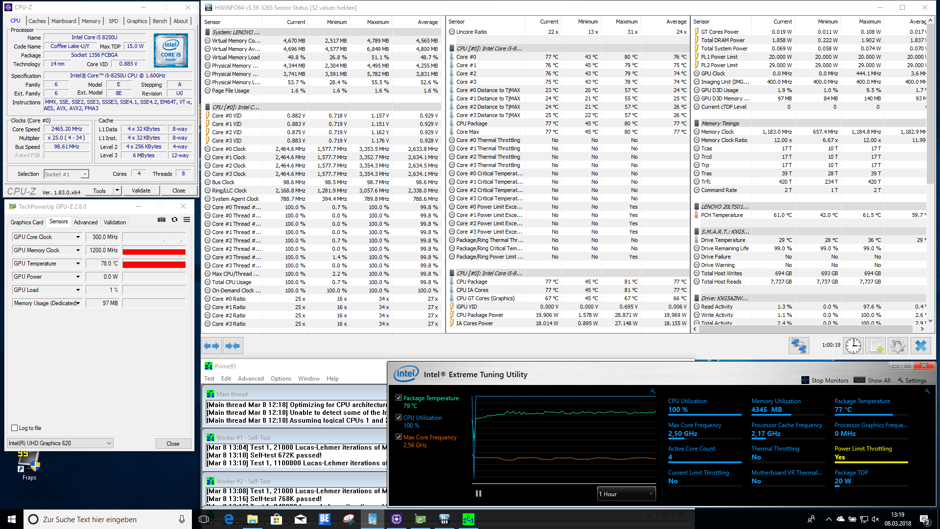Viewport: 940px width, 529px height.
Task: Open Prime95 Options menu
Action: click(281, 379)
